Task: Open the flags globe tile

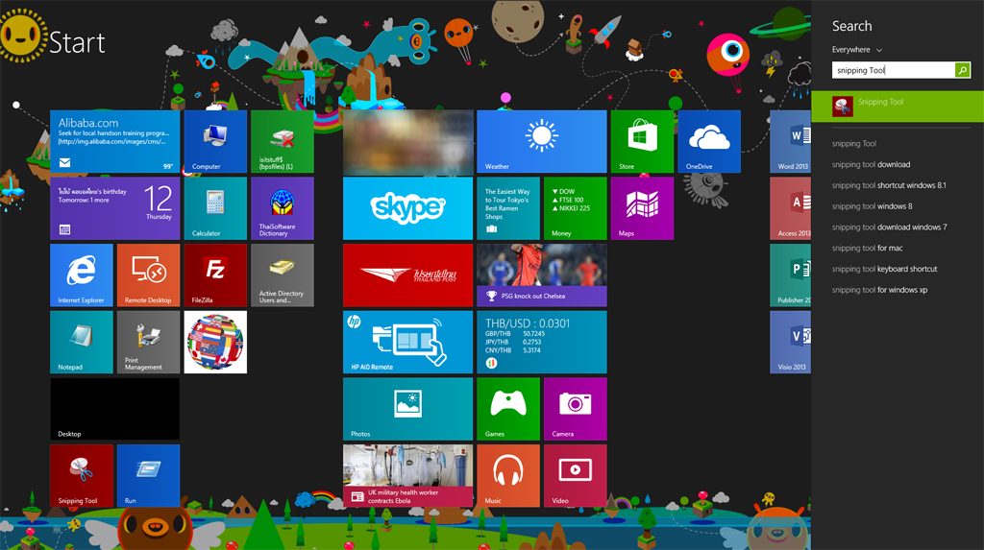Action: (215, 343)
